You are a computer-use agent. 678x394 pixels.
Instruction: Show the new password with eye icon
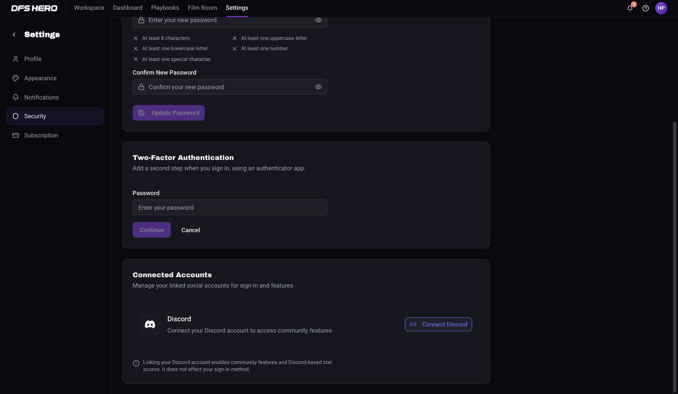[x=318, y=20]
